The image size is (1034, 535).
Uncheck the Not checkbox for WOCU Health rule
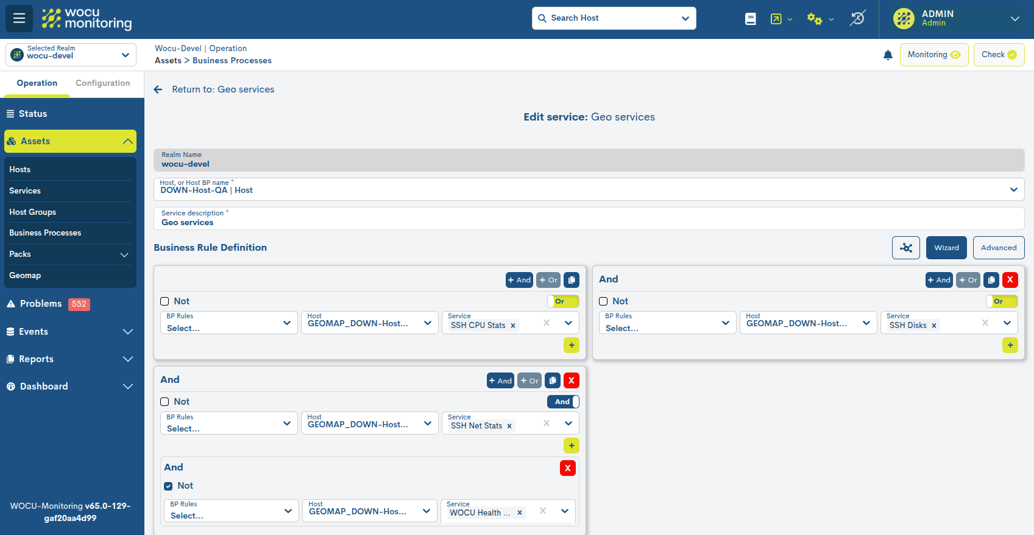(x=168, y=486)
